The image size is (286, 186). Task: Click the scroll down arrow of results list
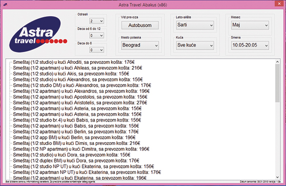coord(277,177)
